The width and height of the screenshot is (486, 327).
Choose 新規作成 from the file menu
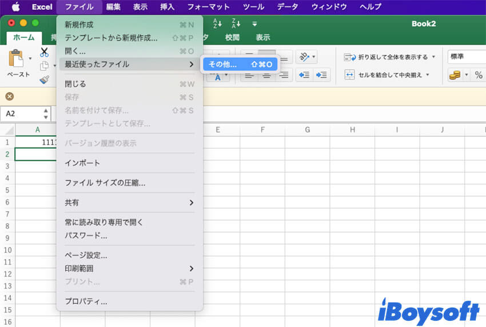[130, 25]
